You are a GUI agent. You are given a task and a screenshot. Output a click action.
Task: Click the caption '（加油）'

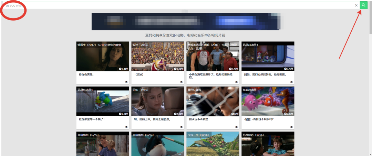pyautogui.click(x=139, y=75)
